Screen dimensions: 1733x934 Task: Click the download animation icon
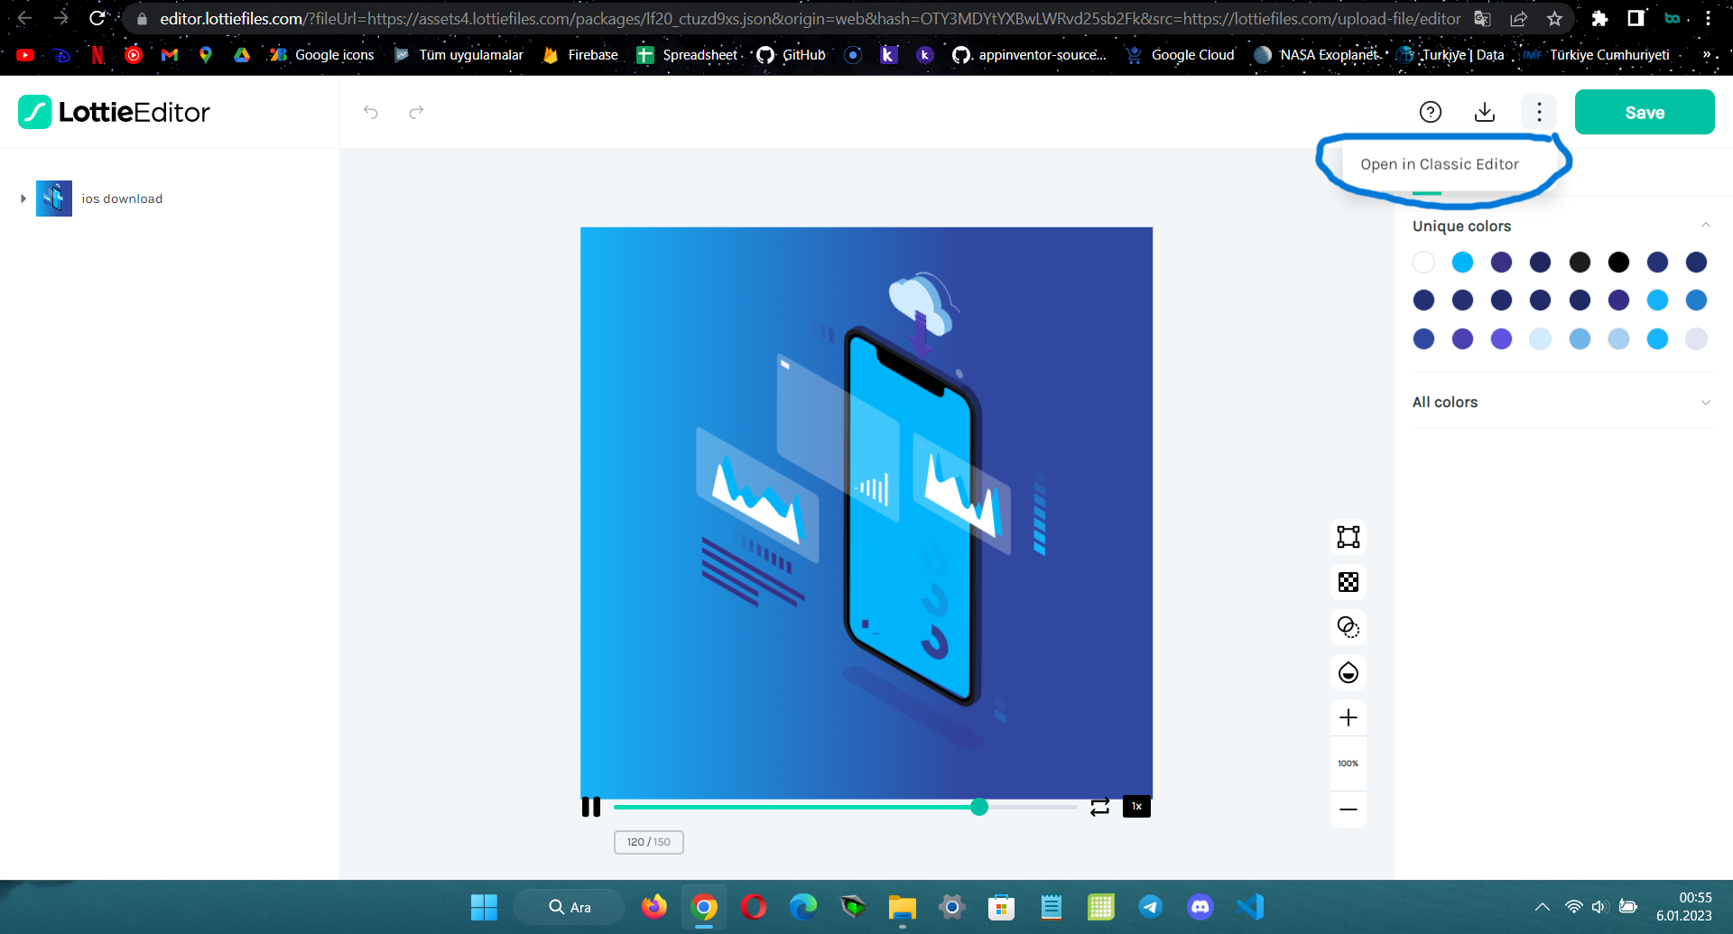[1485, 112]
